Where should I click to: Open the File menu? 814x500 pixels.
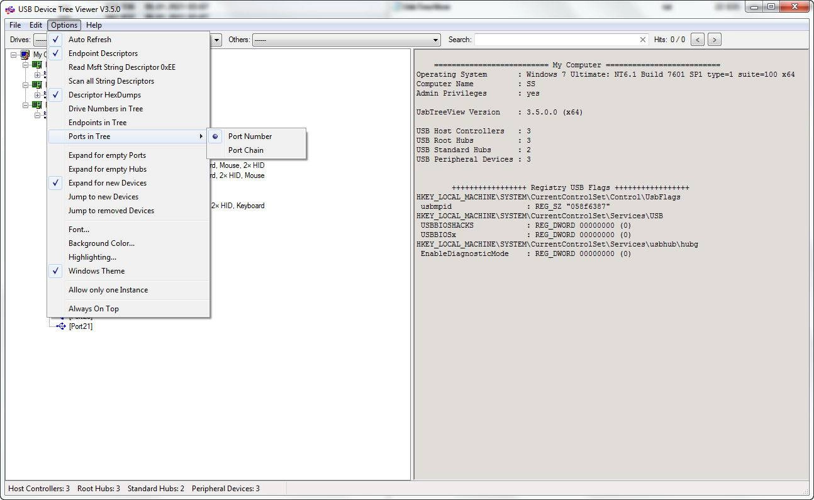coord(15,25)
